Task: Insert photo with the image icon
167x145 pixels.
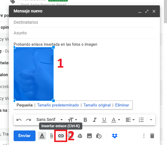Action: (89, 136)
